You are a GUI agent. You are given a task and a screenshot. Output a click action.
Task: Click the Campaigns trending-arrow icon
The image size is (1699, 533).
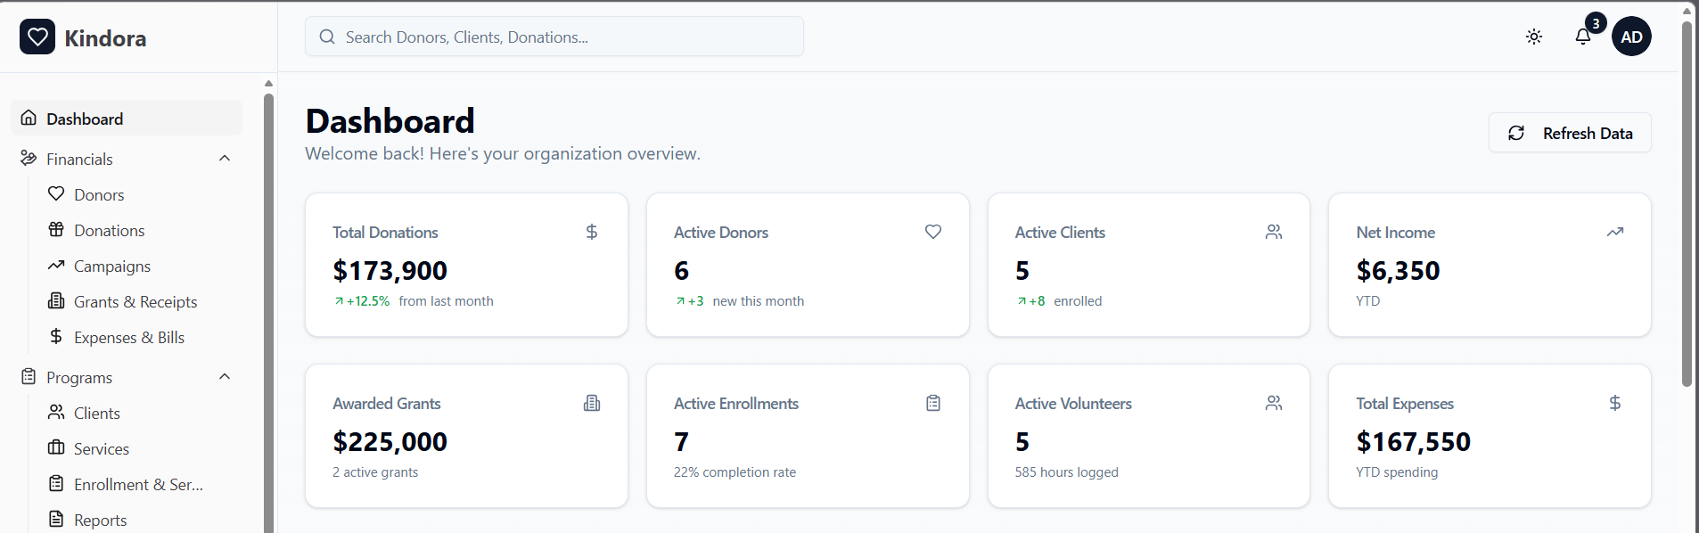click(56, 265)
